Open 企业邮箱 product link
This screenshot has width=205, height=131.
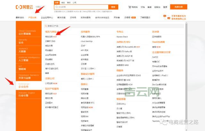85,55
